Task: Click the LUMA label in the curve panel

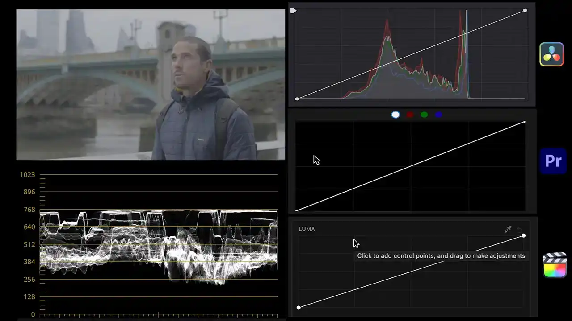Action: coord(307,229)
